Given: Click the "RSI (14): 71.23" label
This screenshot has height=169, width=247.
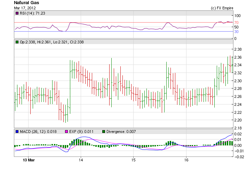Looking at the screenshot, I should (32, 13).
